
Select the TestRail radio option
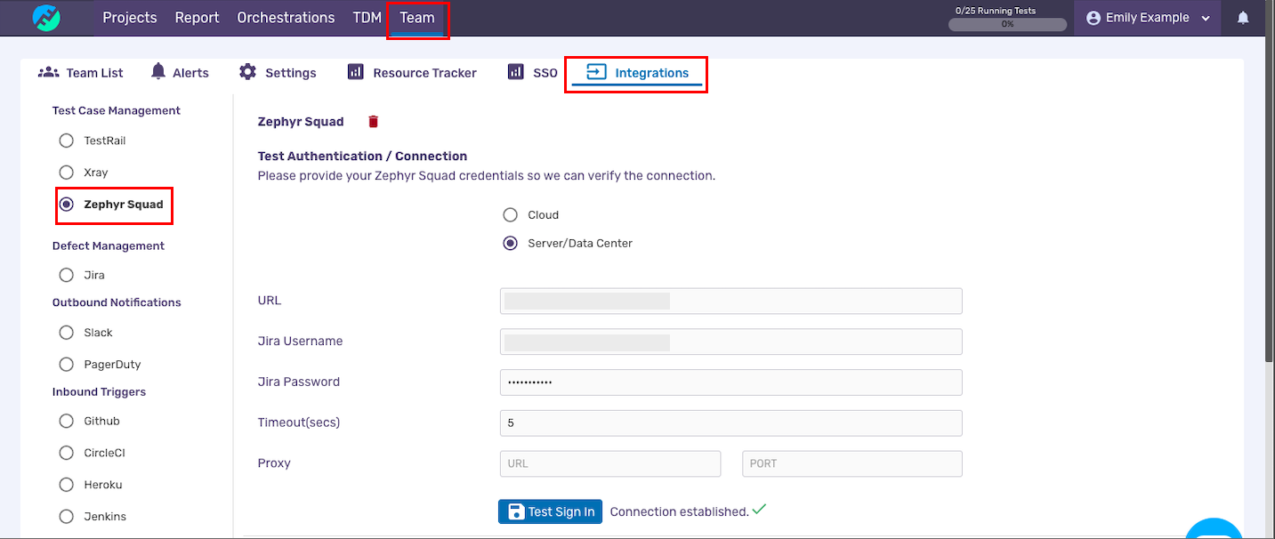[66, 141]
